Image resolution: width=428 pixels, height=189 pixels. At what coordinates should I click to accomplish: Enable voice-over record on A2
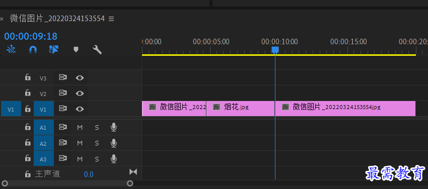click(x=114, y=143)
